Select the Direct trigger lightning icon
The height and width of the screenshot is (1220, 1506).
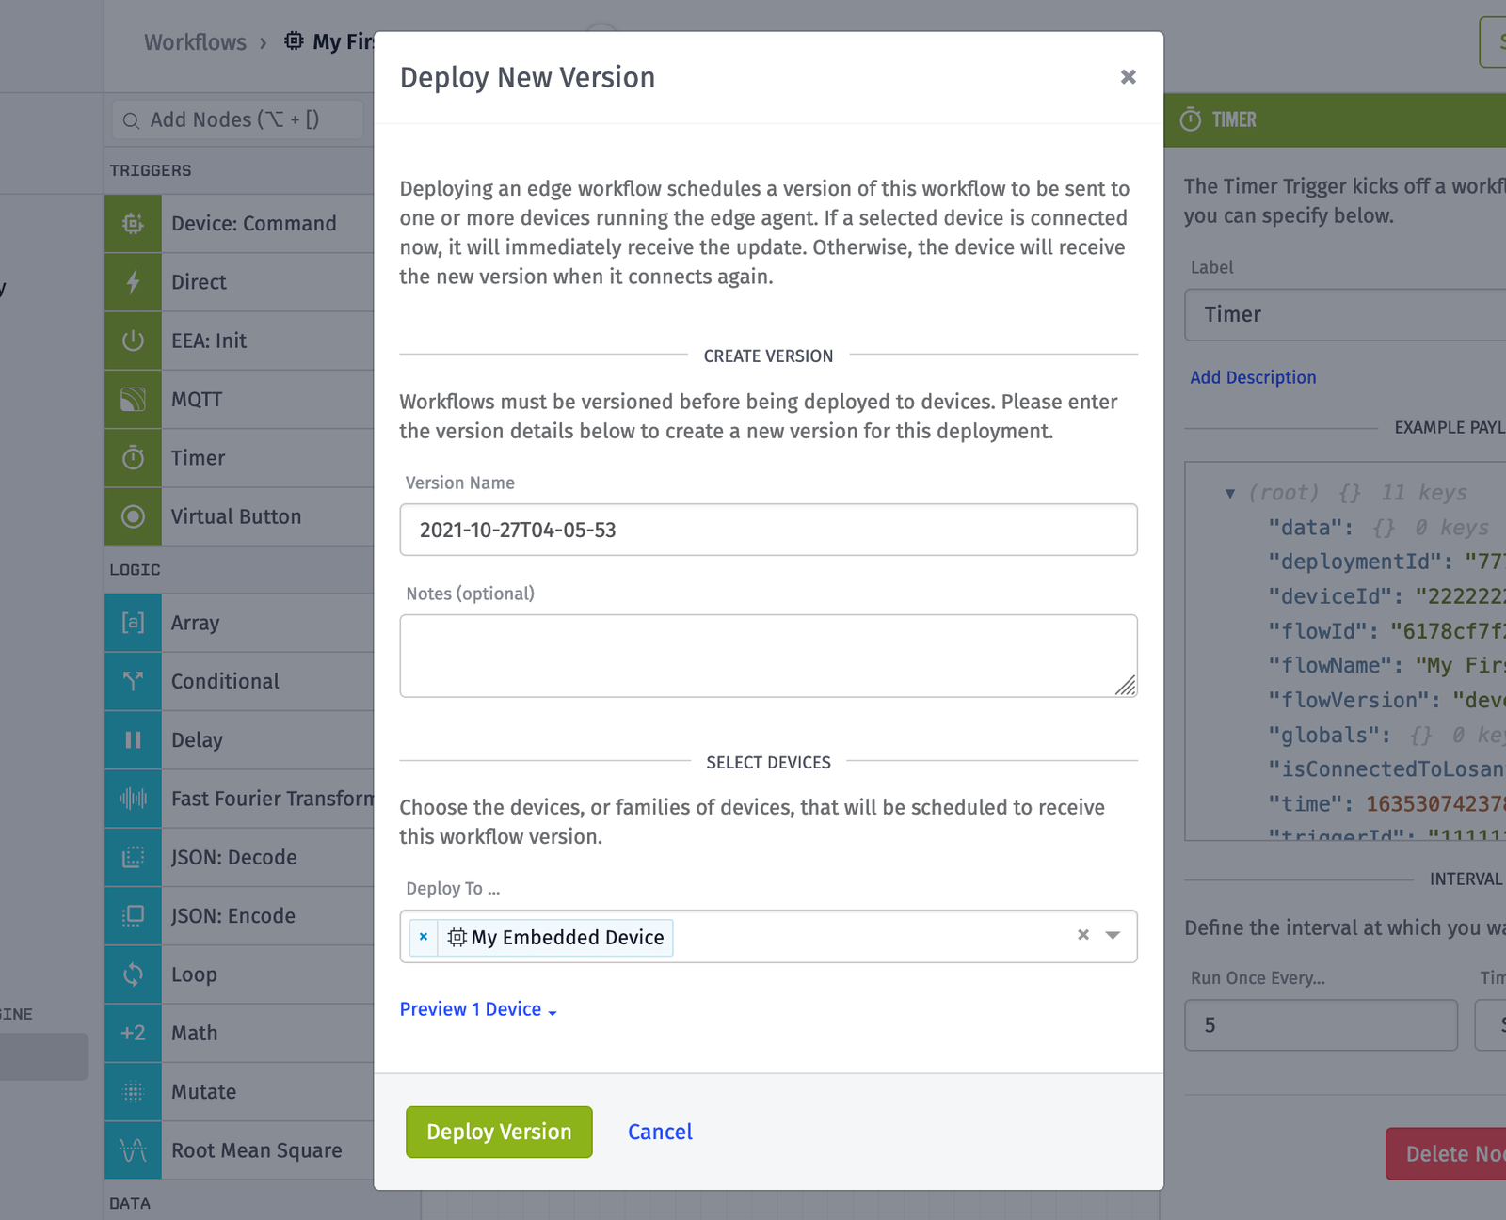point(133,282)
